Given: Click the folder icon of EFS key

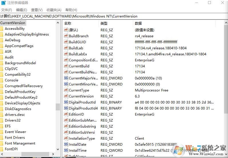Looking at the screenshot, I should point(1,126).
